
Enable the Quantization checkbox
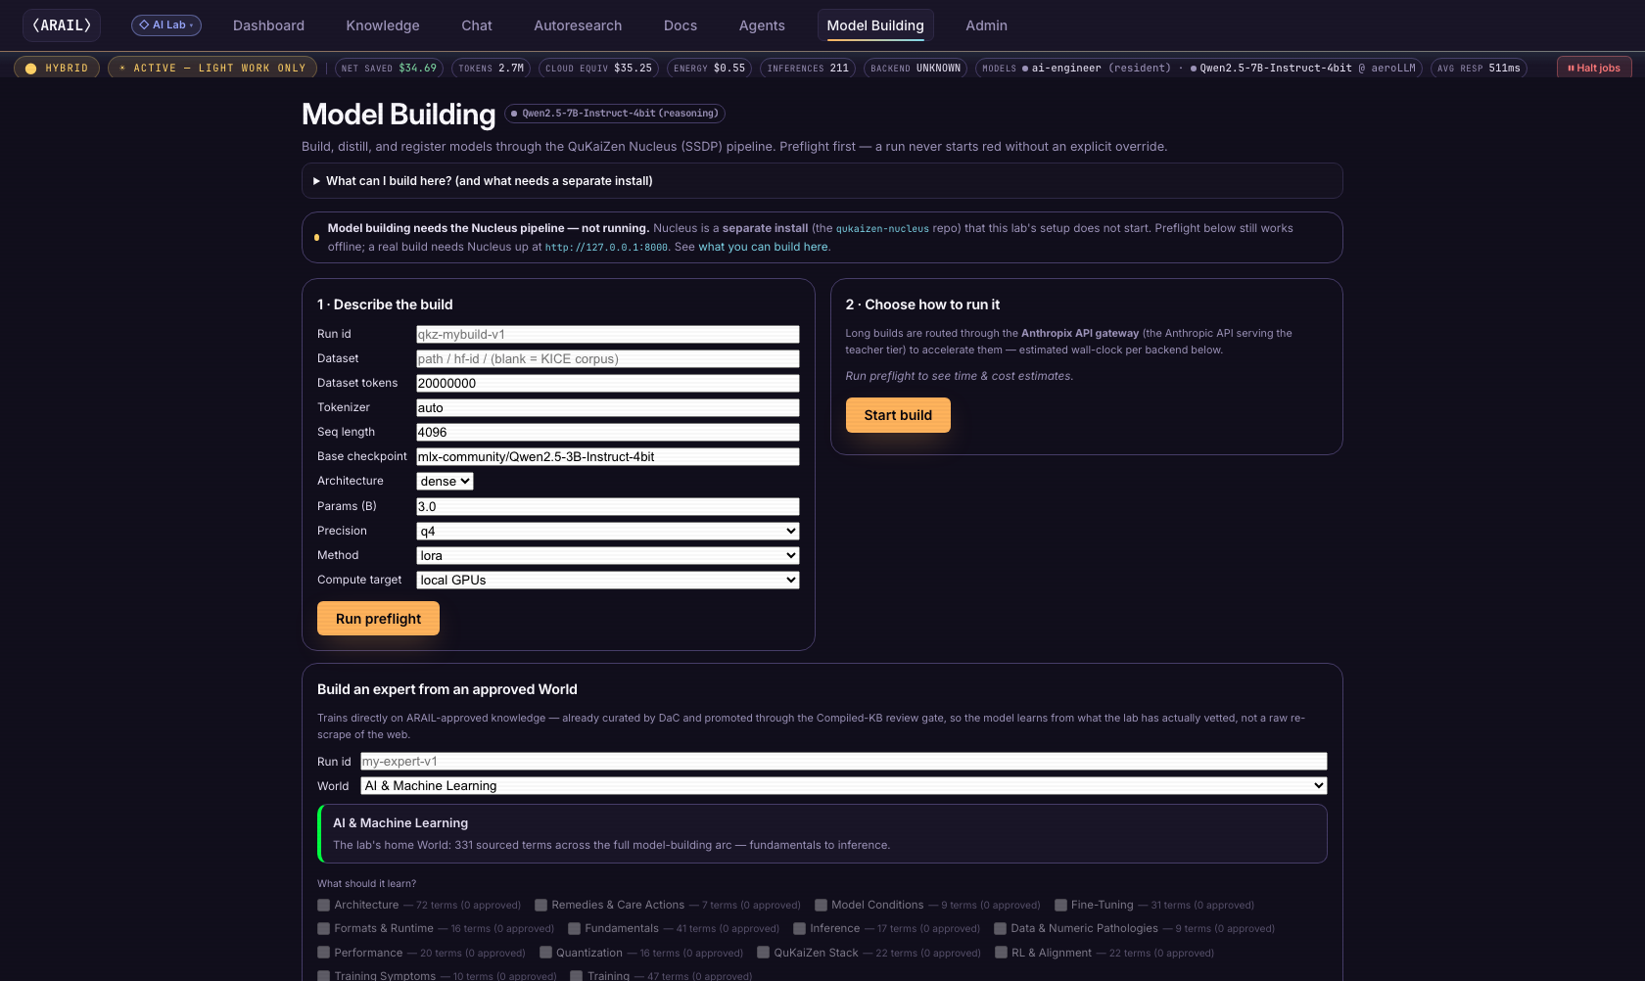[x=546, y=953]
